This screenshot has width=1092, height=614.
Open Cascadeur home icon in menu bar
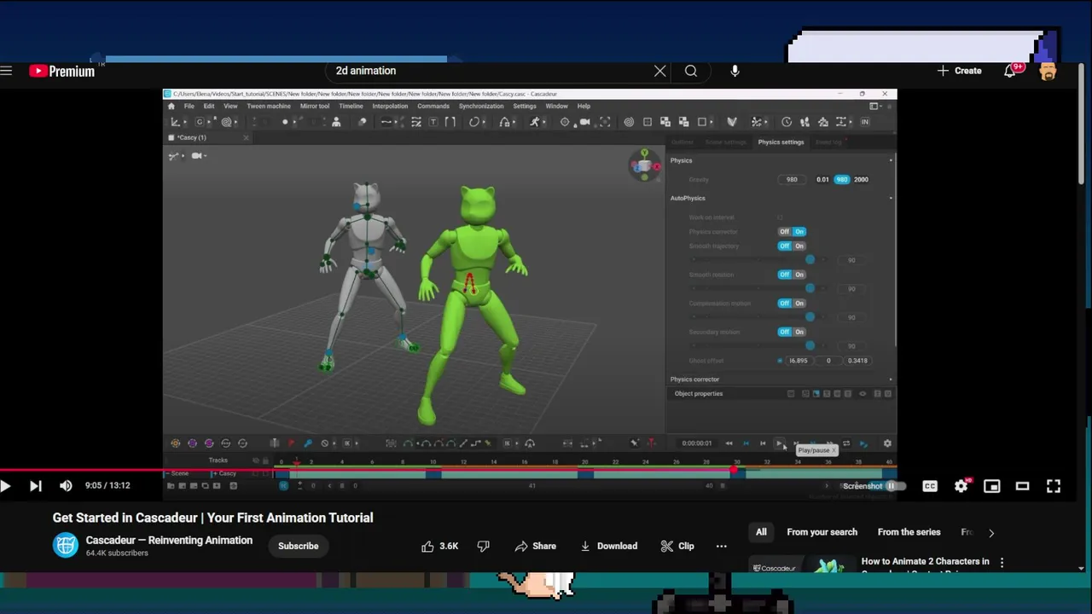coord(171,107)
